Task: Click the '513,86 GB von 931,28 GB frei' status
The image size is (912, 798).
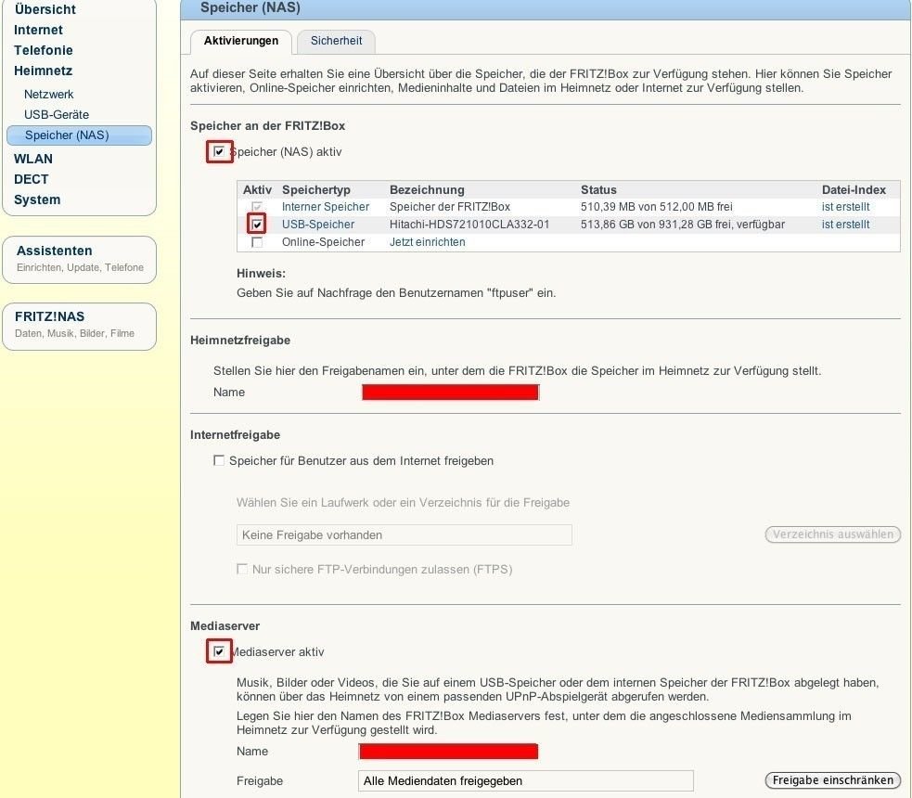Action: pos(683,225)
